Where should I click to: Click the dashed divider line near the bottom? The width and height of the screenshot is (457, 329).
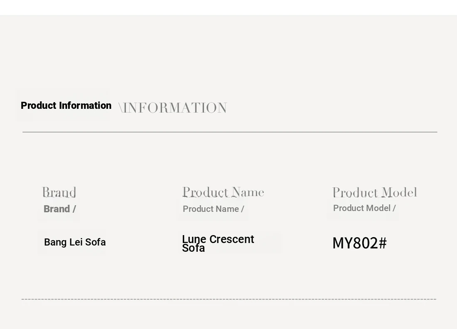[x=229, y=299]
